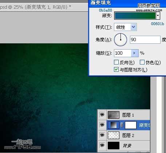
Task: Click the gradient preview bar to edit
Action: click(x=135, y=16)
